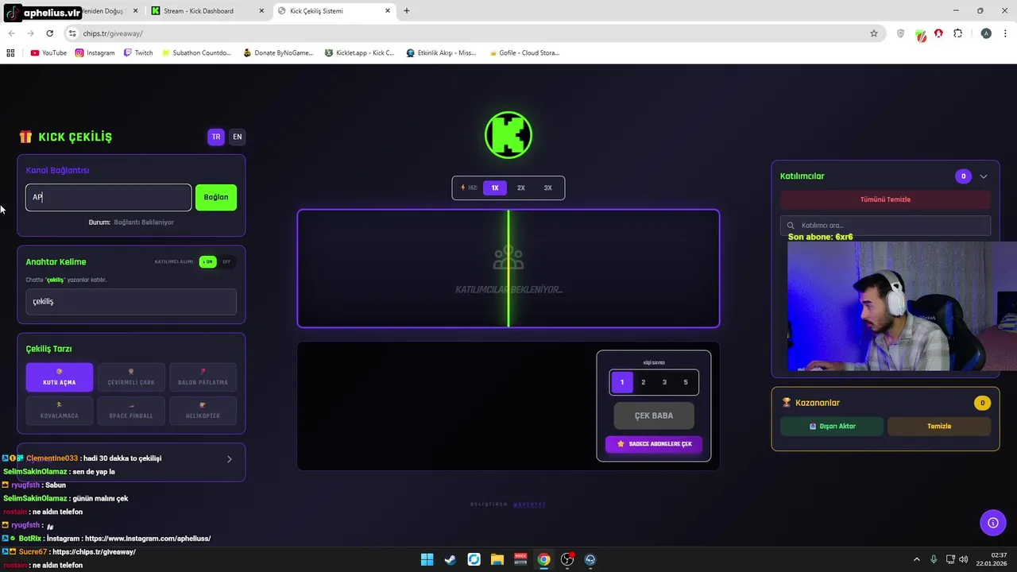Click the Çek Baba button
The width and height of the screenshot is (1017, 572).
(654, 415)
